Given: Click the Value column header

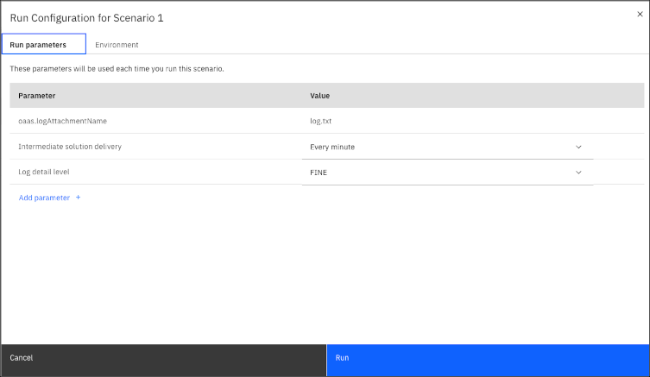Looking at the screenshot, I should coord(319,96).
